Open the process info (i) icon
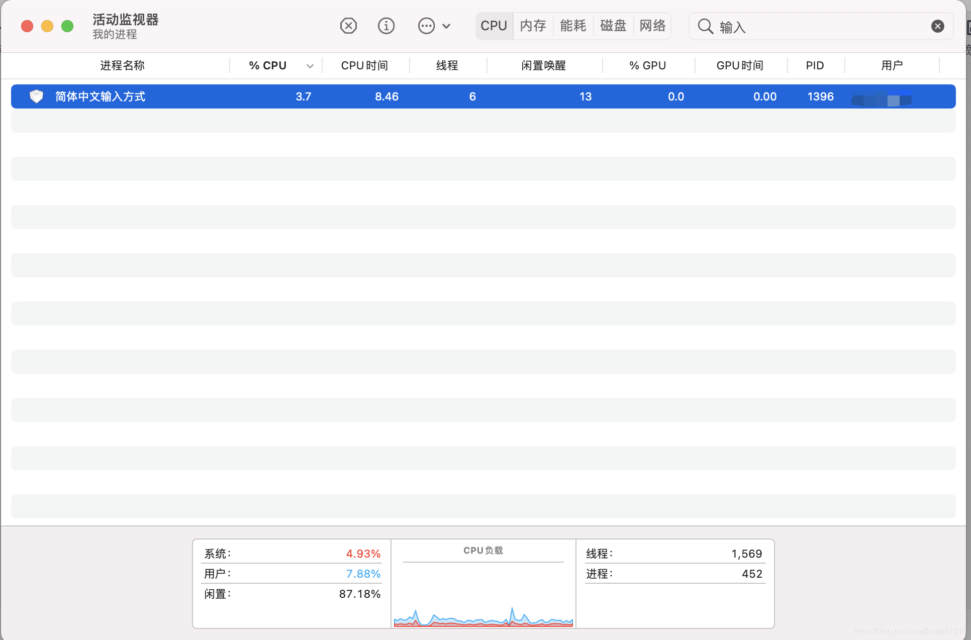The width and height of the screenshot is (971, 640). 386,26
